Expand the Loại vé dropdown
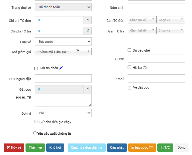Screen dimensions: 192x155 [63, 42]
